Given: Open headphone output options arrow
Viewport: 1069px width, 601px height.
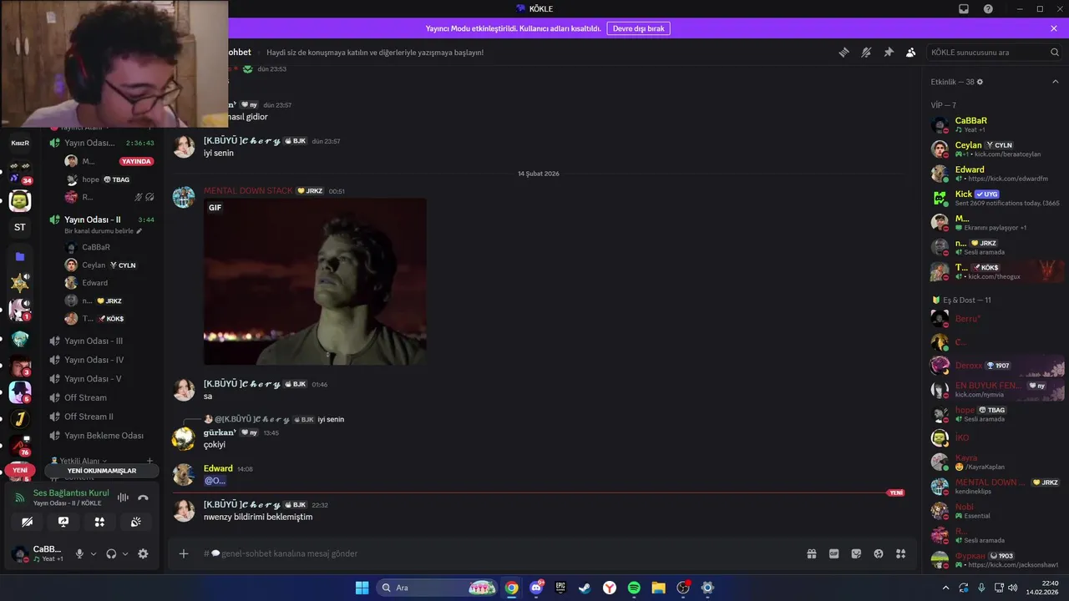Looking at the screenshot, I should click(125, 553).
